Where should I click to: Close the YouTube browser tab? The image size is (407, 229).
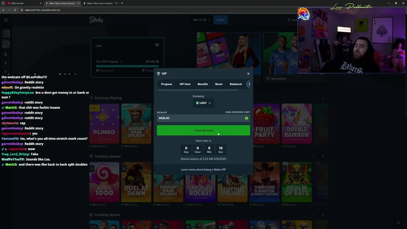41,3
